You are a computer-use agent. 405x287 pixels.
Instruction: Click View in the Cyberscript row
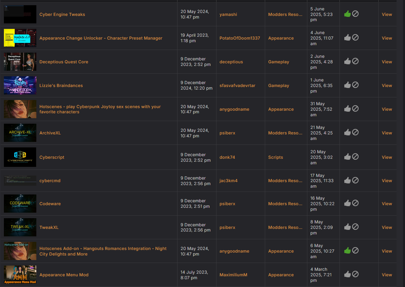387,157
